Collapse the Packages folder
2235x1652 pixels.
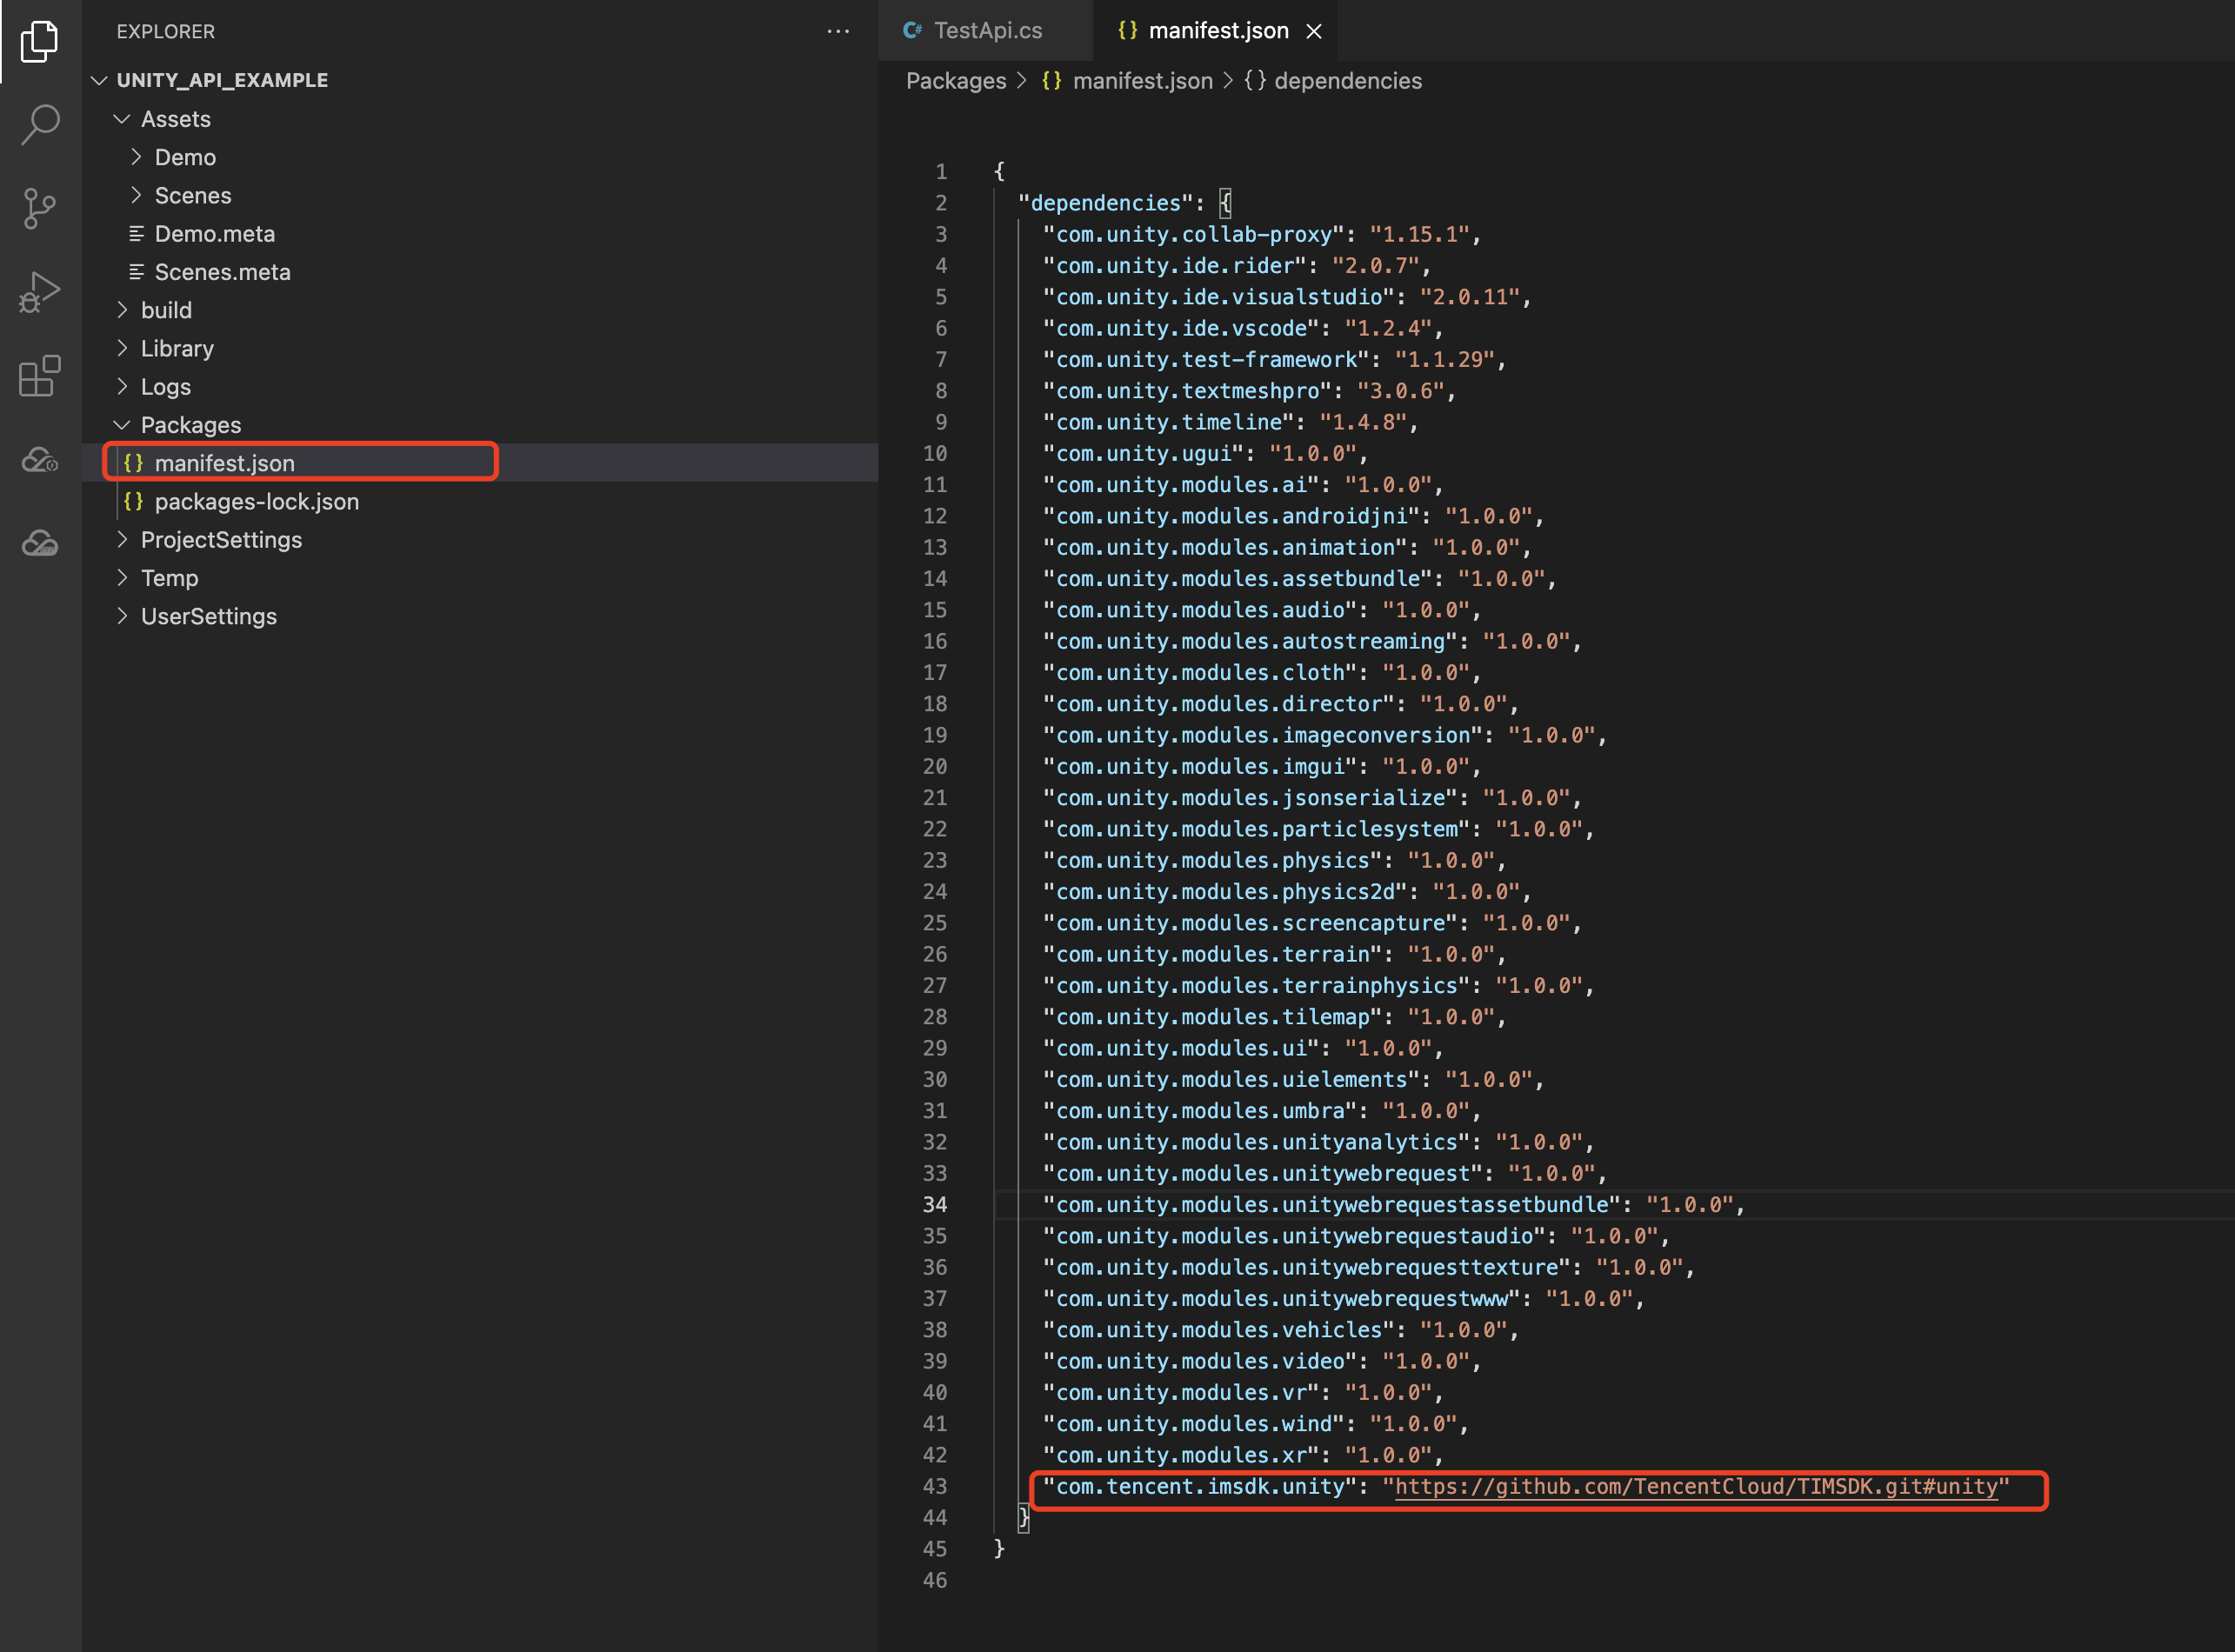122,425
